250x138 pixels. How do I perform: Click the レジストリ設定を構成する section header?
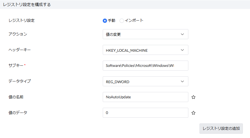[x=27, y=5]
